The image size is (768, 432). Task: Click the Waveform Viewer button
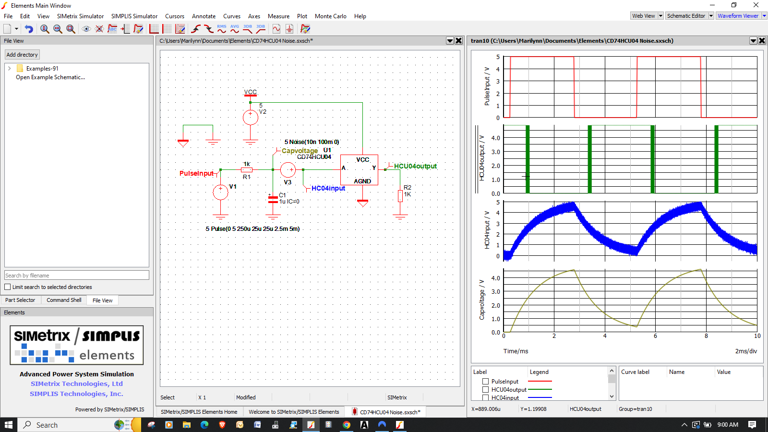point(738,16)
